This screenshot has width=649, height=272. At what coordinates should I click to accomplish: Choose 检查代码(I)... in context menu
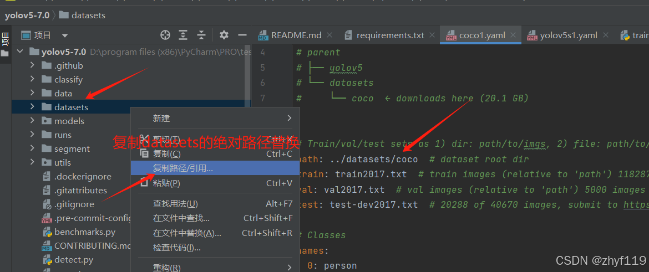pos(215,248)
